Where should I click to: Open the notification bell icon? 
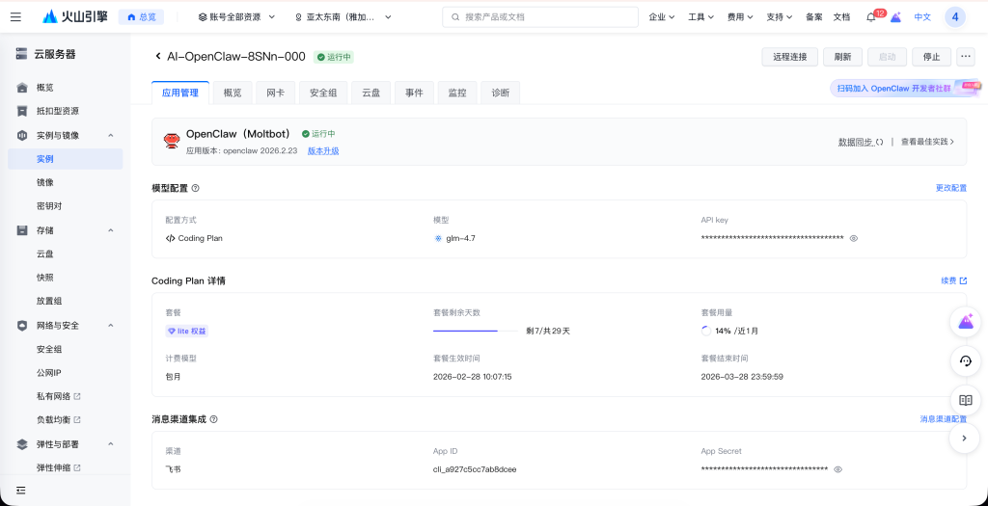coord(871,17)
